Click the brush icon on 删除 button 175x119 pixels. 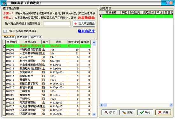(x=124, y=112)
